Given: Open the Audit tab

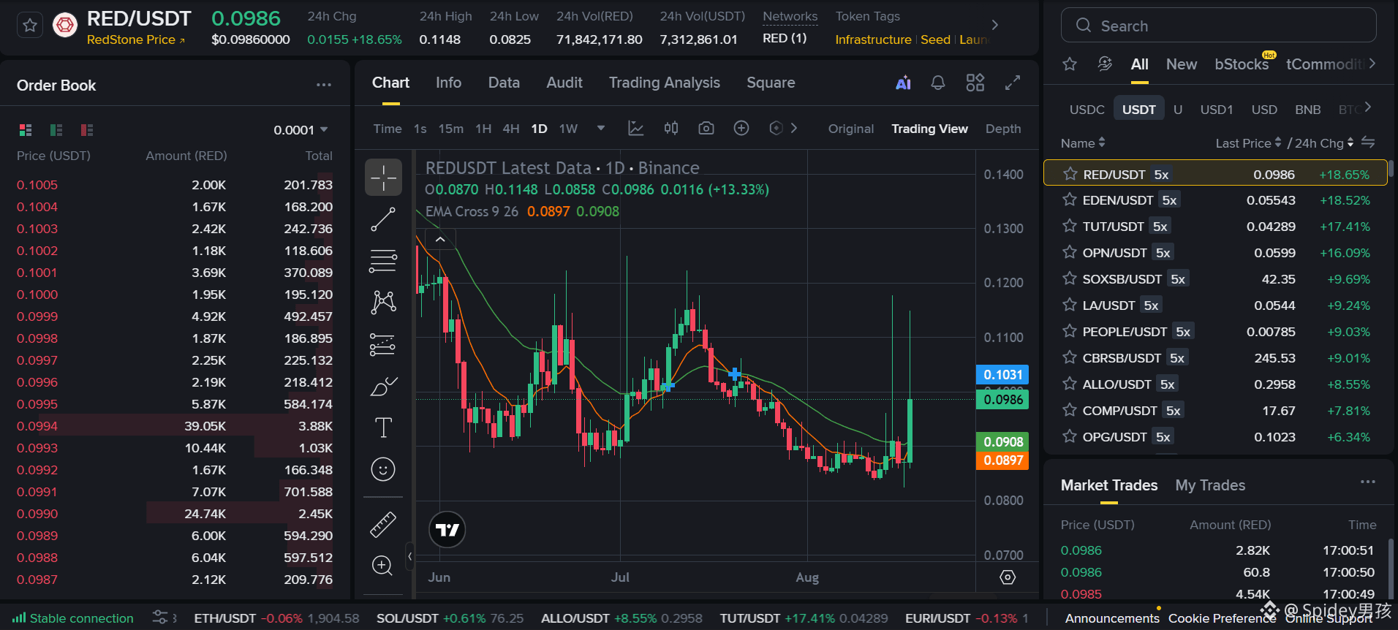Looking at the screenshot, I should [x=564, y=83].
